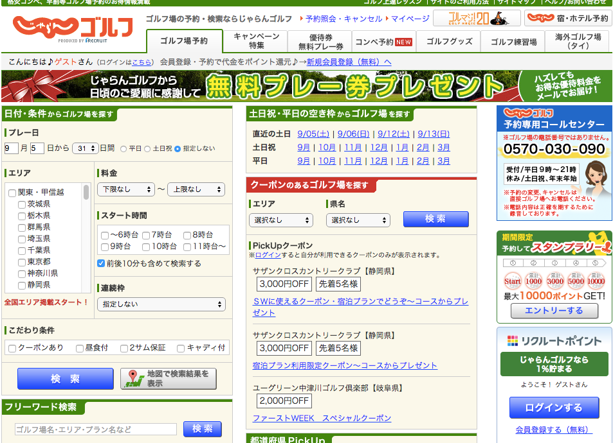Open the じゃらん 宿・ホテル予約 banner
The image size is (613, 443).
(x=567, y=18)
